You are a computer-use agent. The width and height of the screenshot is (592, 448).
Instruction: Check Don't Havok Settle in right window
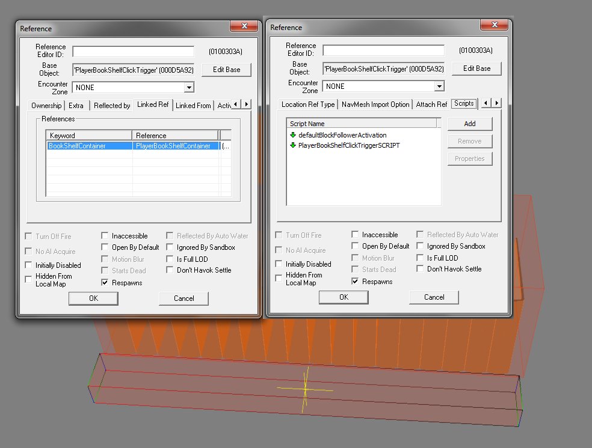[x=420, y=268]
